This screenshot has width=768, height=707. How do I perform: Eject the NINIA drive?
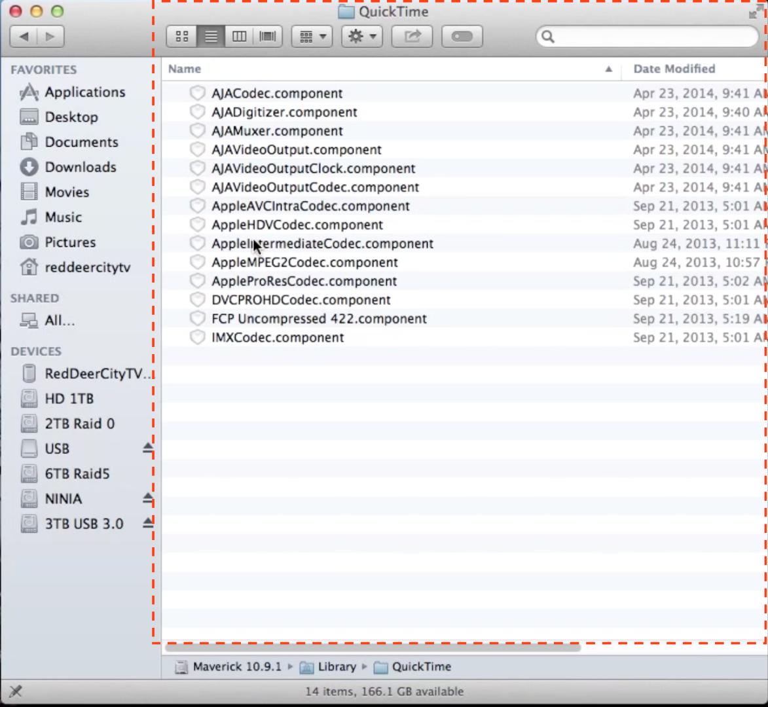click(x=148, y=498)
